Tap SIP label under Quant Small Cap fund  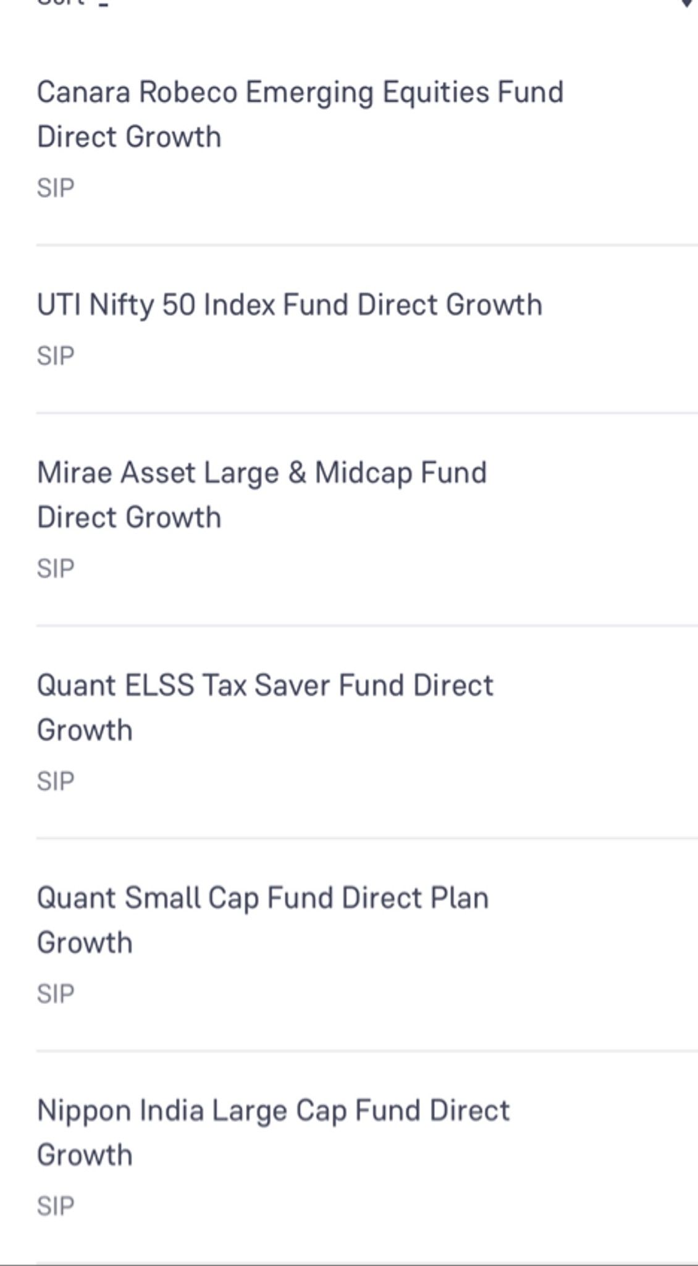56,994
